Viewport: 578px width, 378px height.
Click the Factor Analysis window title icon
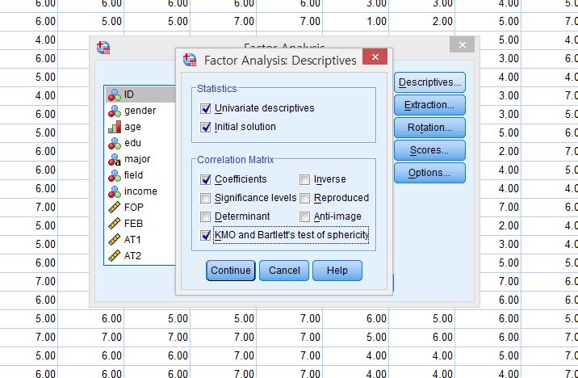point(103,48)
